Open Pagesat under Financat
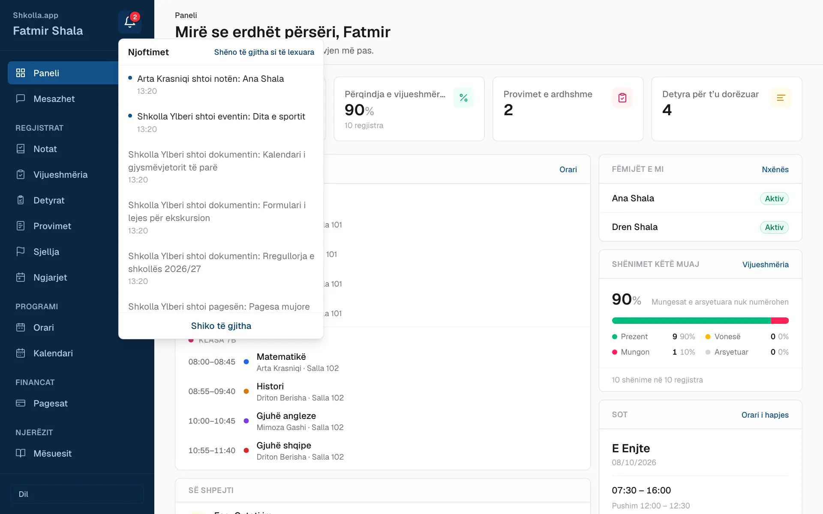823x514 pixels. click(77, 403)
